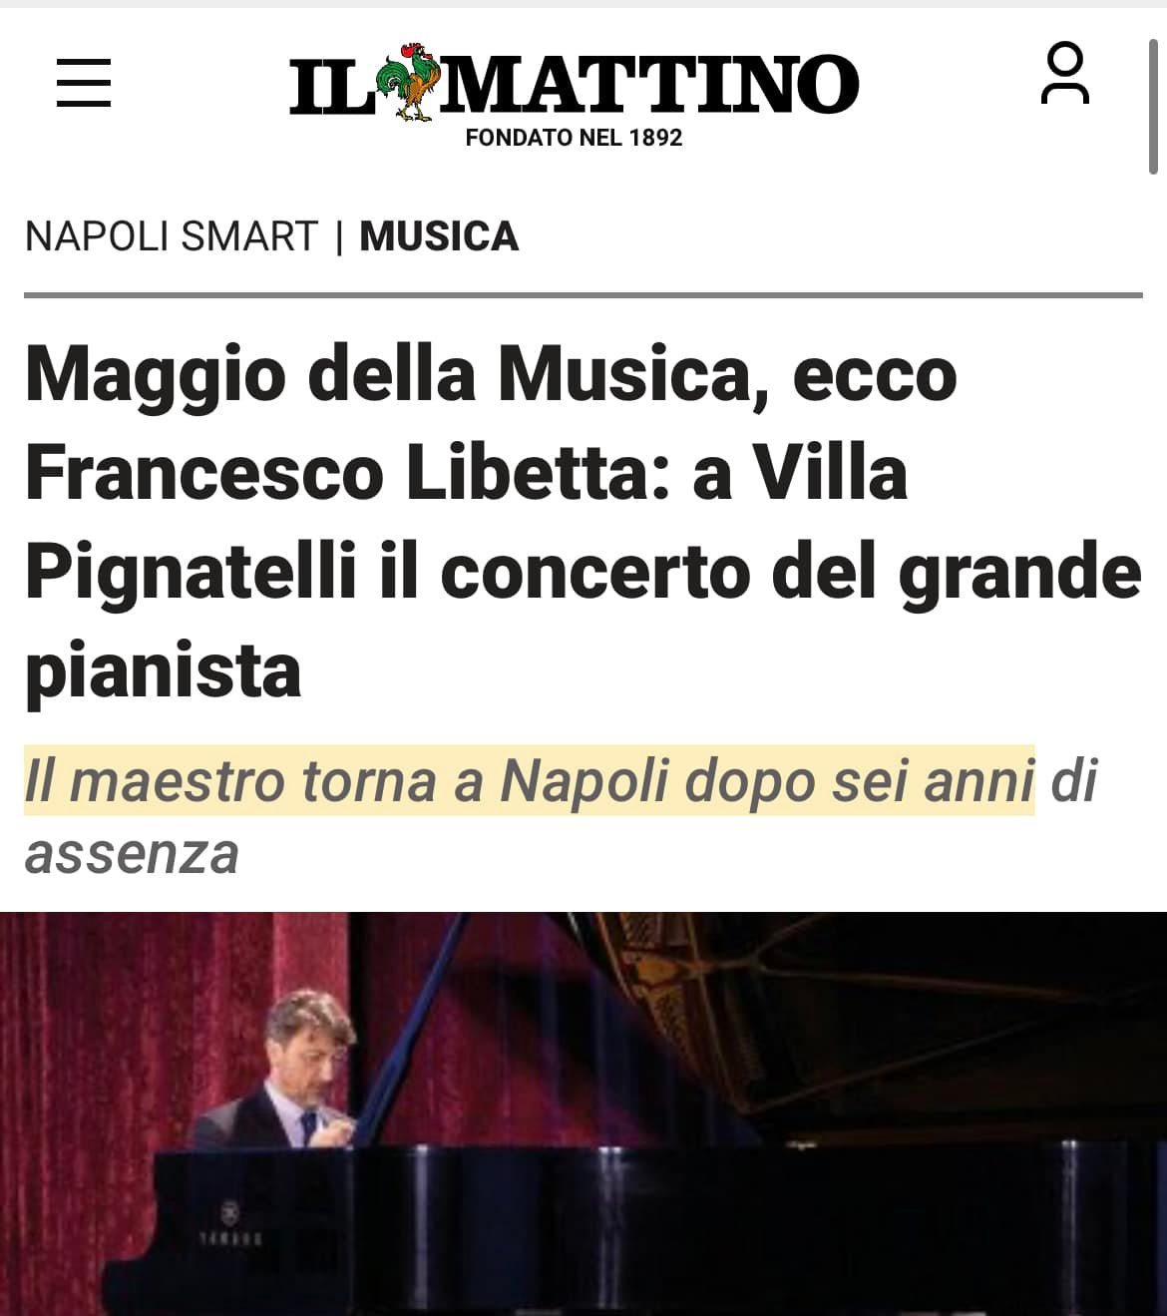This screenshot has width=1167, height=1316.
Task: Click the page's vertical scrollbar handle
Action: [1153, 105]
